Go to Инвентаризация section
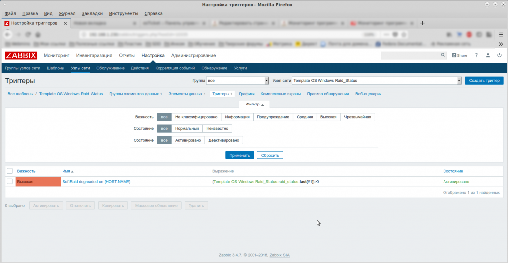 pyautogui.click(x=94, y=55)
